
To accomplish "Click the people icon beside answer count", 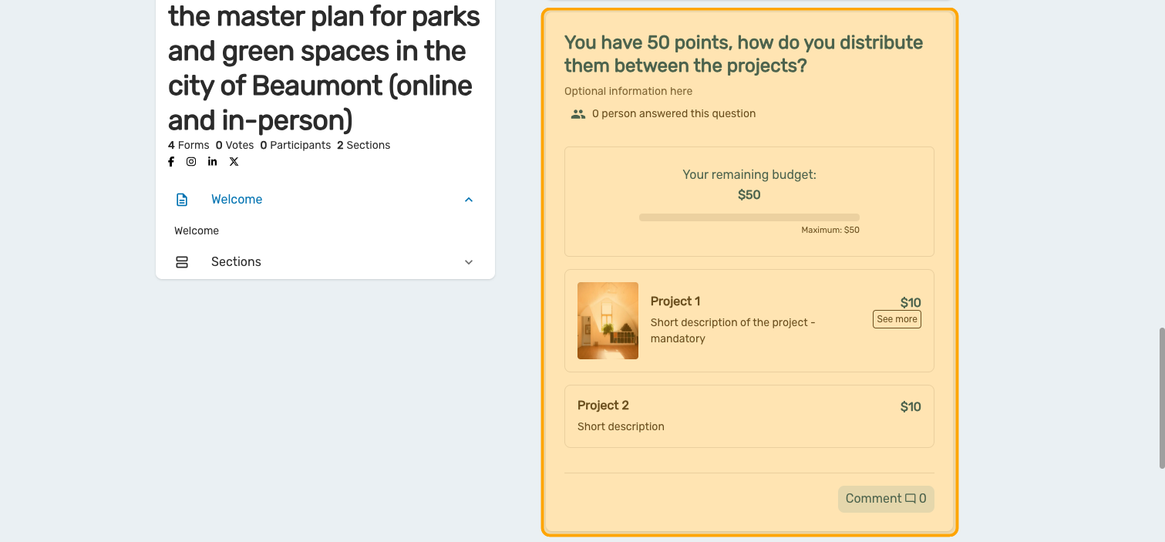I will click(578, 114).
